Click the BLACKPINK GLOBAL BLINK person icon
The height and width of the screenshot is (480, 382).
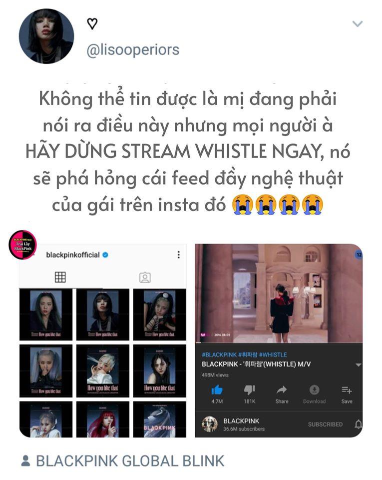pos(26,460)
